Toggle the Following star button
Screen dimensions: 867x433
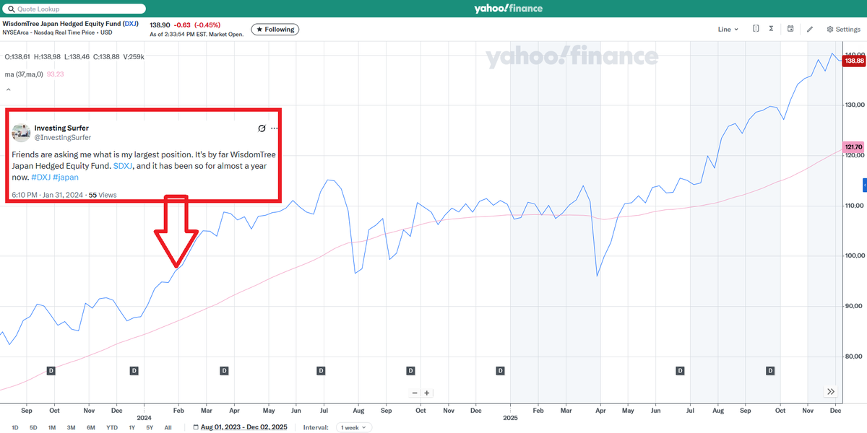275,30
